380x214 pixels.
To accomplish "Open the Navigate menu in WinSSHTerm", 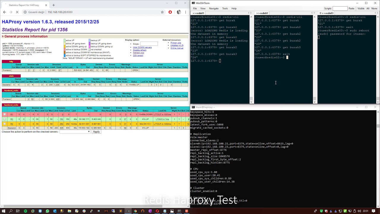I will (214, 8).
